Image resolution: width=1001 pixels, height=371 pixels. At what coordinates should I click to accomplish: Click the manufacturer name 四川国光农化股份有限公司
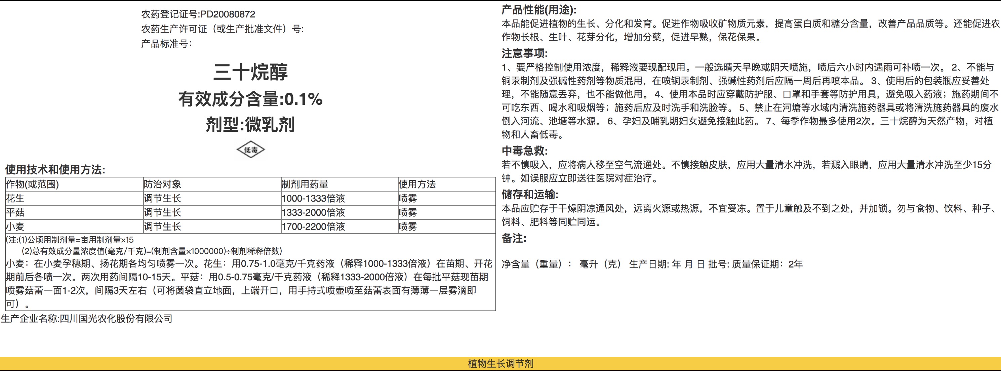point(116,319)
